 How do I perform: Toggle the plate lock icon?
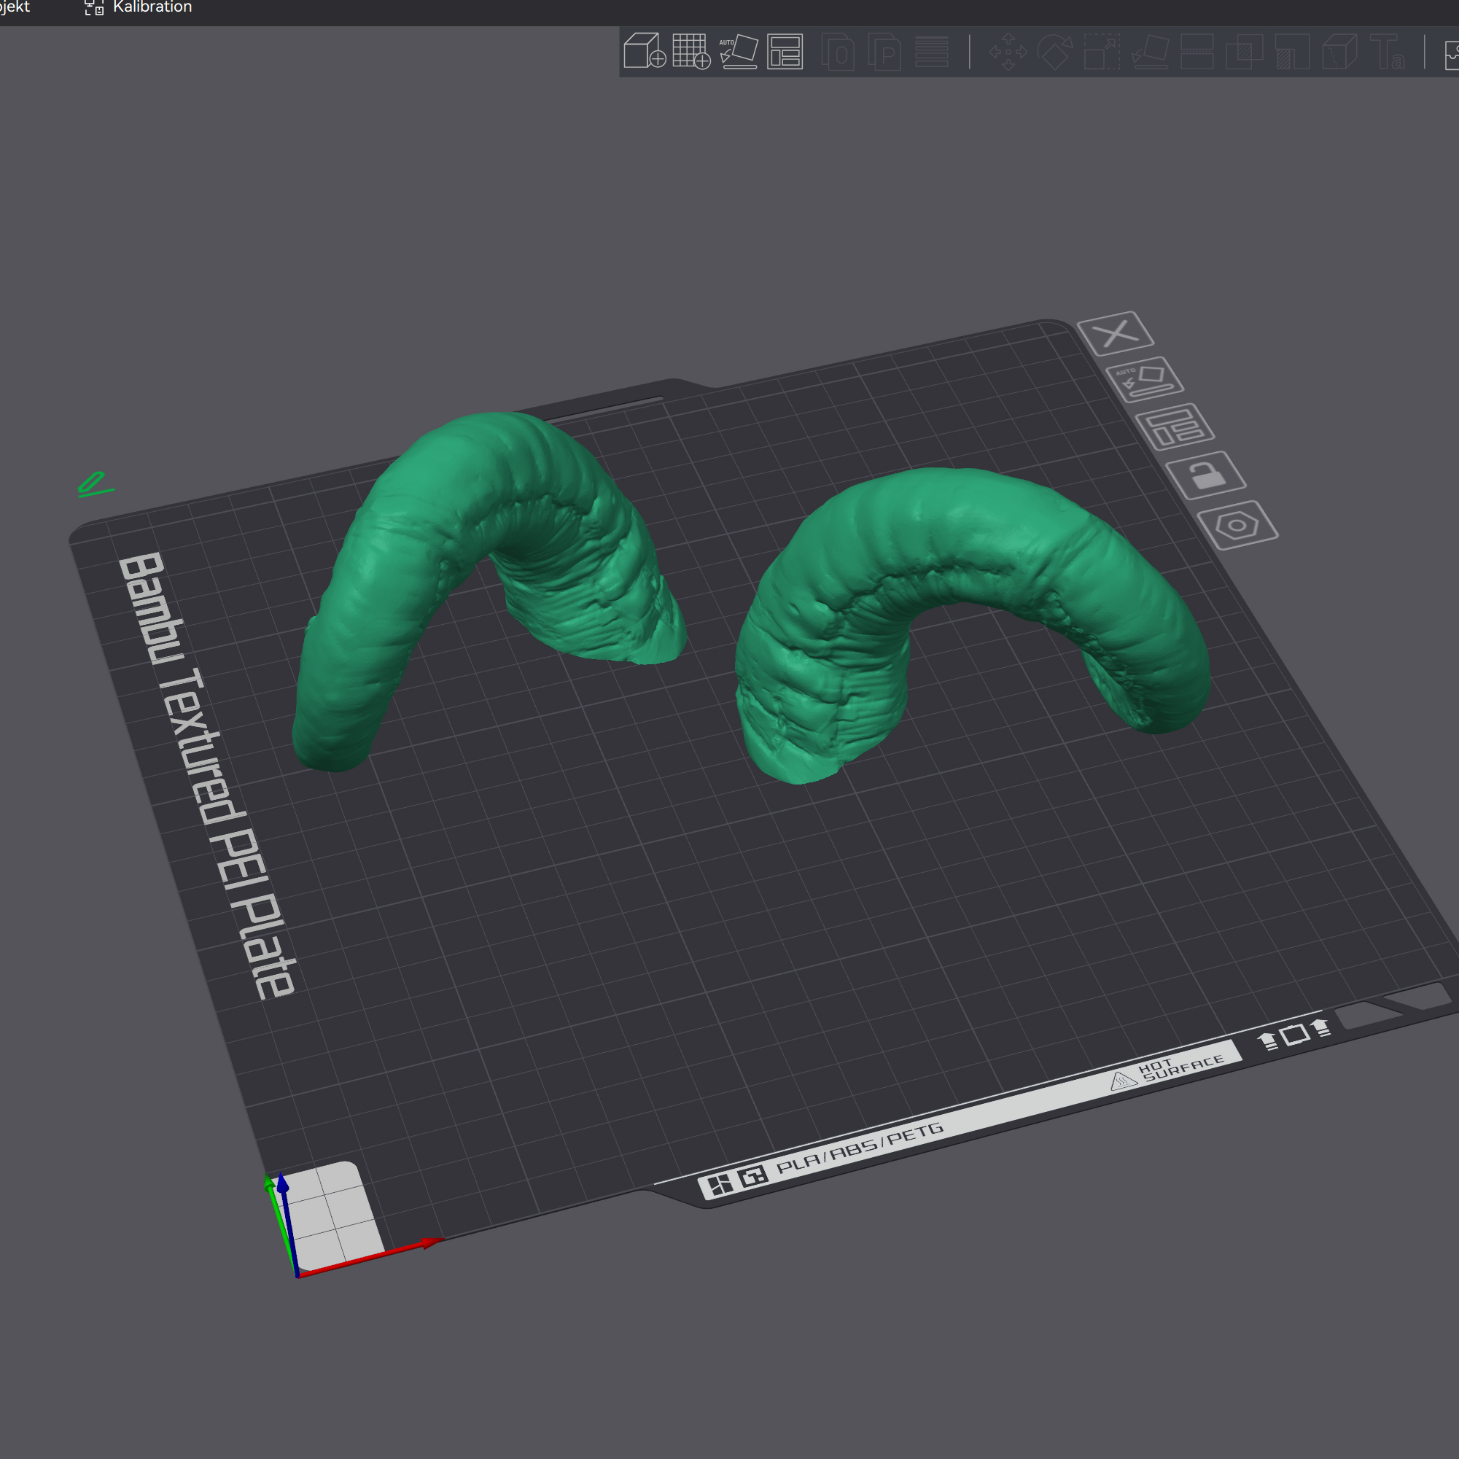(1206, 475)
